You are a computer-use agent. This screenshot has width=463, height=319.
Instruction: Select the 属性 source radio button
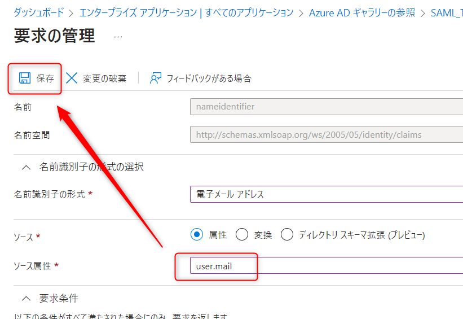197,234
